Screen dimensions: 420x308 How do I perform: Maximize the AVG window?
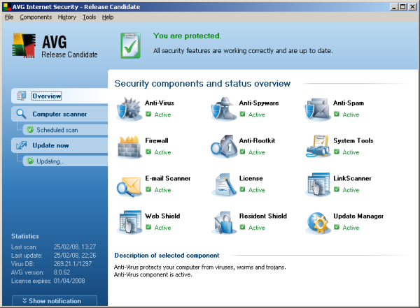[403, 7]
